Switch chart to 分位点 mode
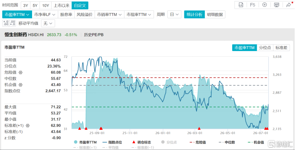The height and width of the screenshot is (150, 295). coord(265,47)
